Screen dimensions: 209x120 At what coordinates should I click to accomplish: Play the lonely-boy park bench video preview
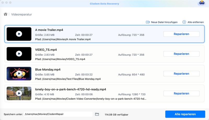[x=19, y=94]
